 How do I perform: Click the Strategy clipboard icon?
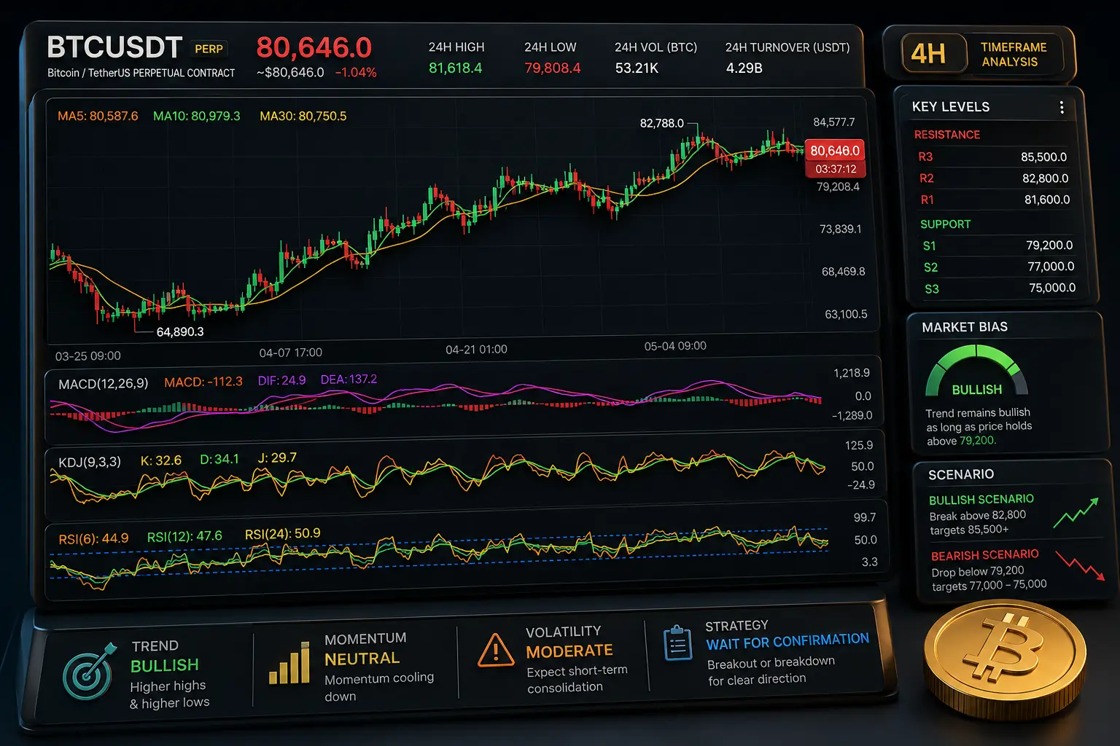678,643
